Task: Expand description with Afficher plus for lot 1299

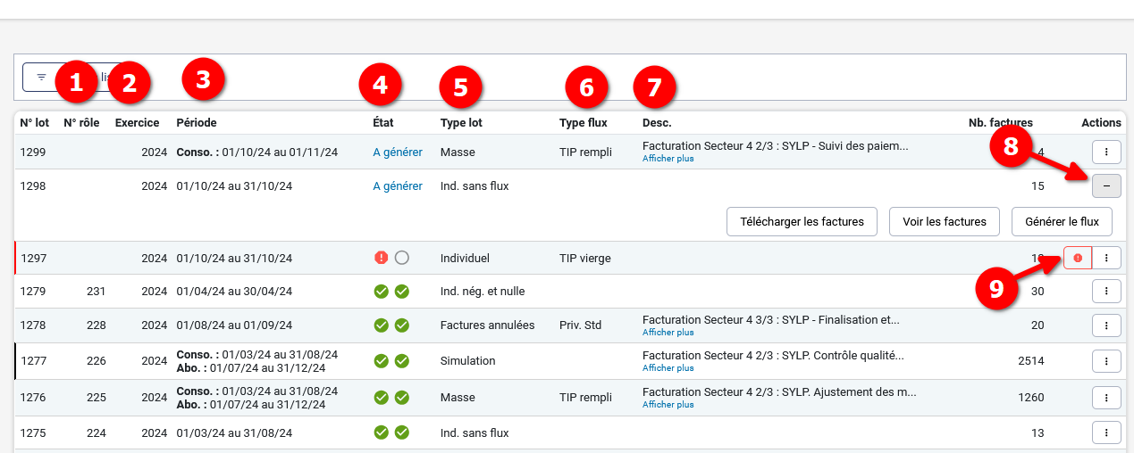Action: [668, 159]
